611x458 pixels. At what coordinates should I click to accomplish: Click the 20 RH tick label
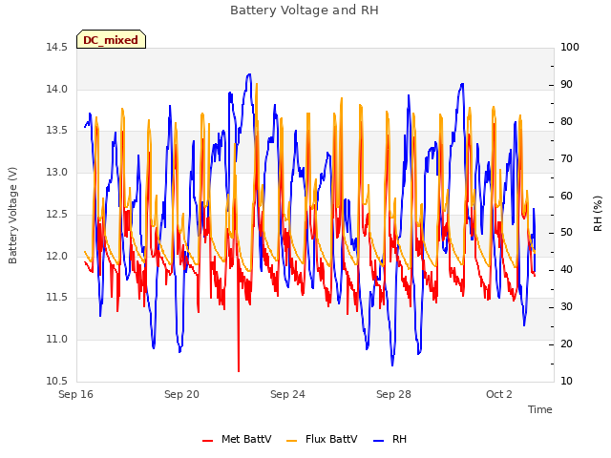point(566,343)
